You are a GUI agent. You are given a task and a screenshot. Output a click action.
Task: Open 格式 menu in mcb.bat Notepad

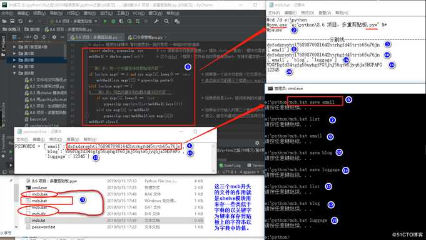[x=308, y=12]
